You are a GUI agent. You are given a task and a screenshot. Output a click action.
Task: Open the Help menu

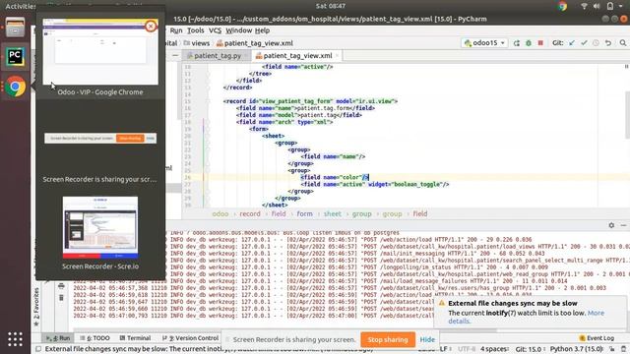click(x=263, y=30)
